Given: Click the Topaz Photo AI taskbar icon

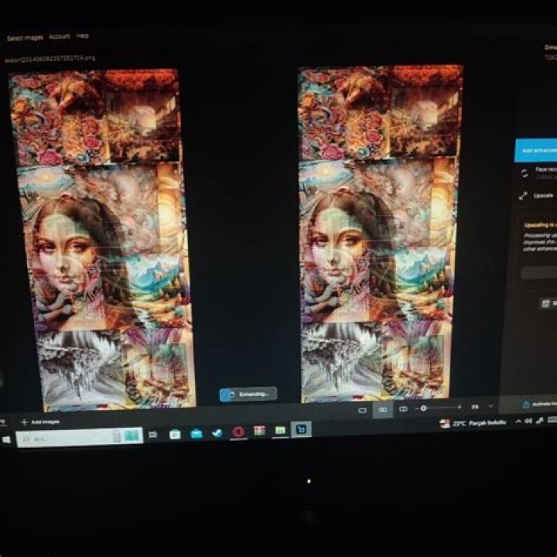Looking at the screenshot, I should tap(301, 429).
